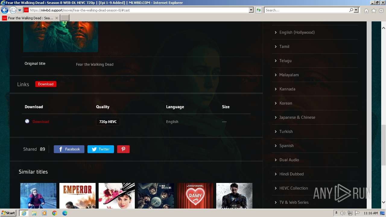Click the volume speaker tray icon

tap(343, 213)
